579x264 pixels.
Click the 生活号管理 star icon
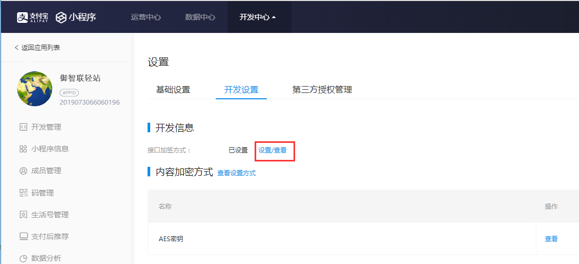(x=23, y=215)
